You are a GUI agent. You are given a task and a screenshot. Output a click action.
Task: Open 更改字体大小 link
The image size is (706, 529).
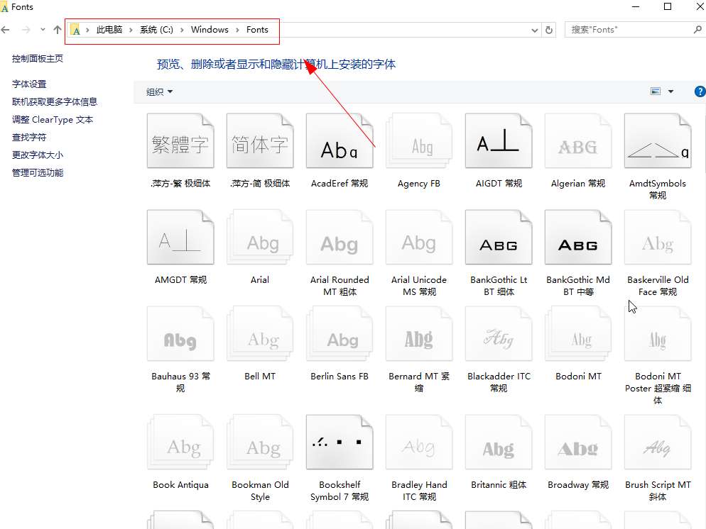(x=38, y=155)
